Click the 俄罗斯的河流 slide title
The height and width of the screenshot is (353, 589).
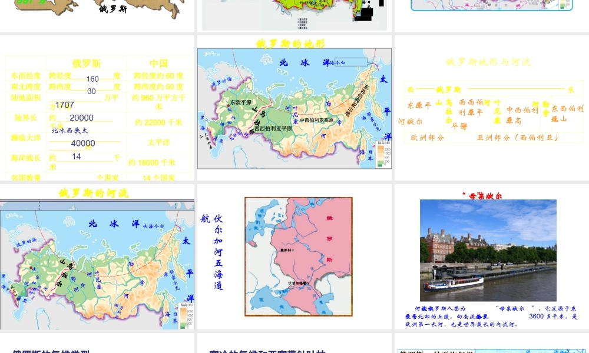point(94,193)
